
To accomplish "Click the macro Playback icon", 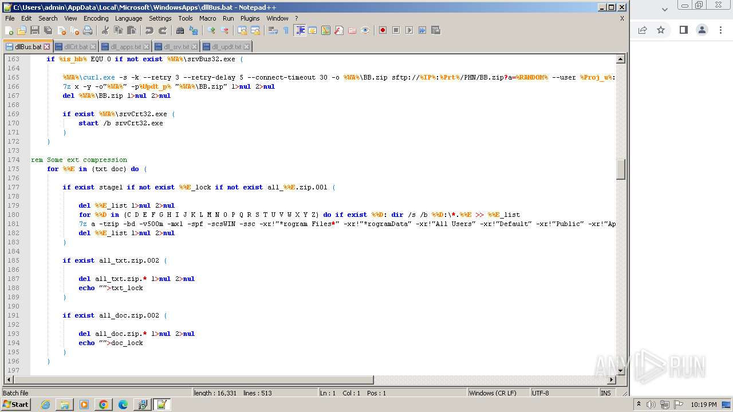I will coord(409,30).
